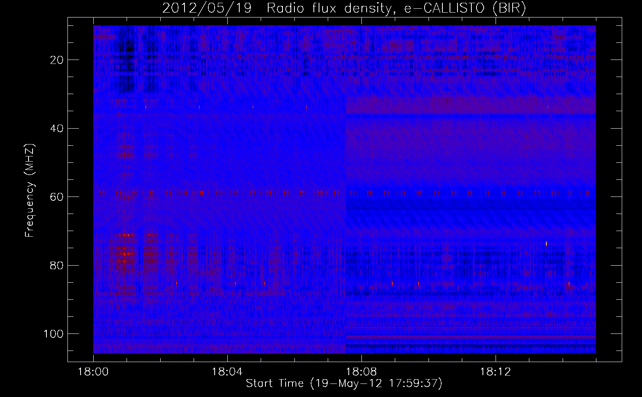Click the 100 frequency tick label

click(x=54, y=333)
